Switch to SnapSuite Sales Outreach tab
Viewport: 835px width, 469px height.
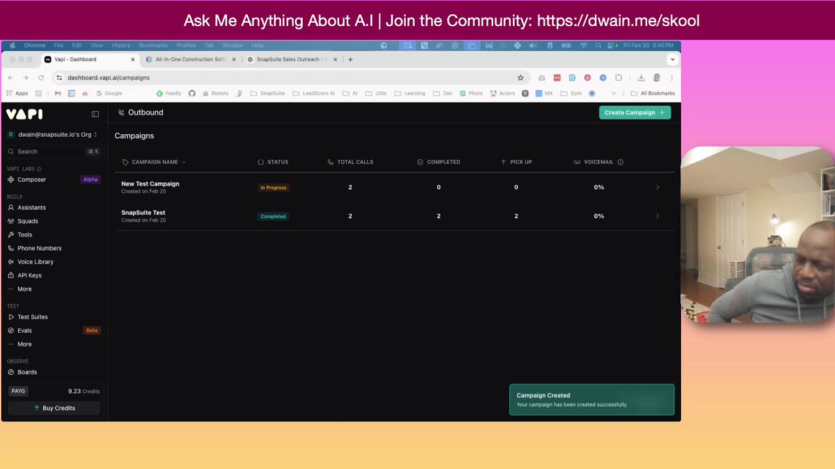pos(292,59)
